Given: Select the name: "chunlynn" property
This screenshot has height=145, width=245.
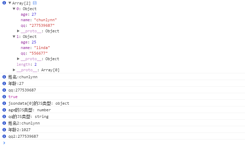Looking at the screenshot, I should [x=39, y=20].
